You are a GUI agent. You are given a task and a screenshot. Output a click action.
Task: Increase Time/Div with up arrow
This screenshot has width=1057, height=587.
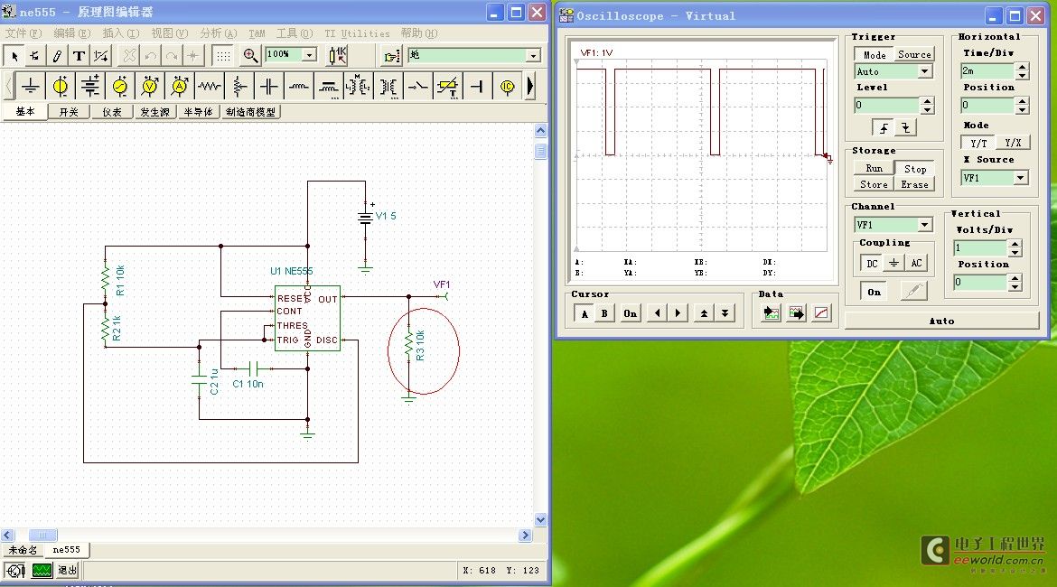[1022, 66]
